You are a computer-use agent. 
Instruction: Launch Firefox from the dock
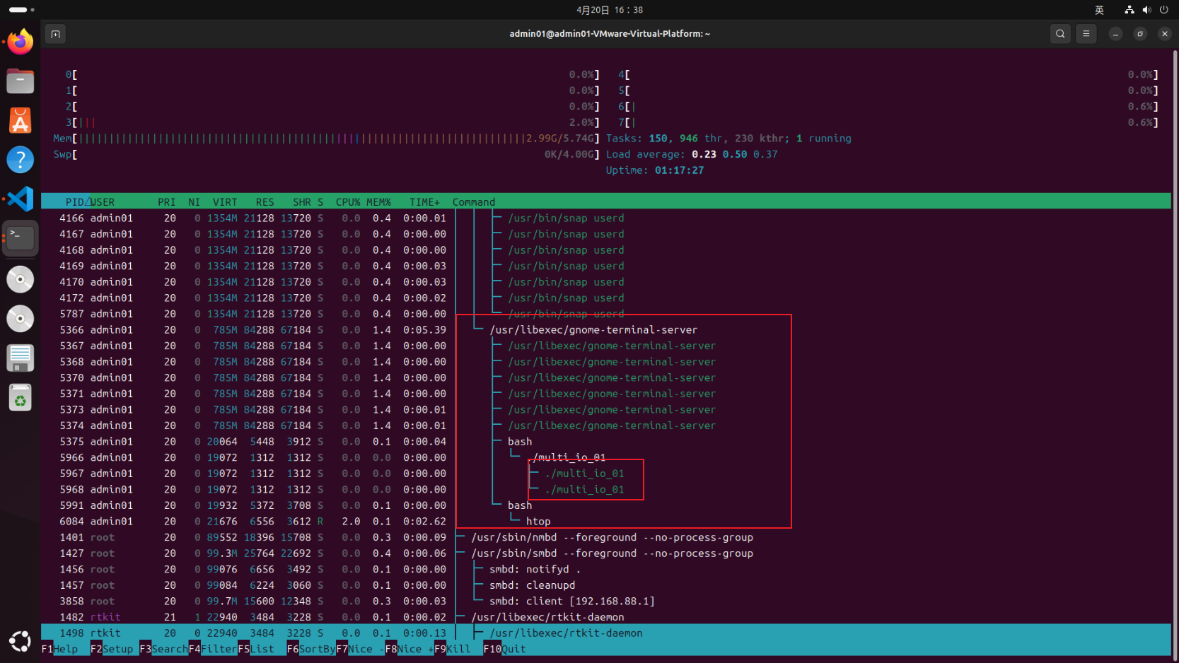(x=20, y=42)
